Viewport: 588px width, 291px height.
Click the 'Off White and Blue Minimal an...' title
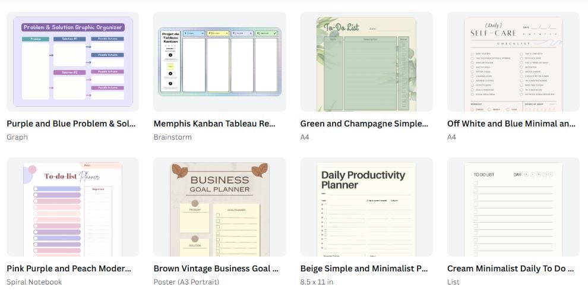tap(511, 124)
